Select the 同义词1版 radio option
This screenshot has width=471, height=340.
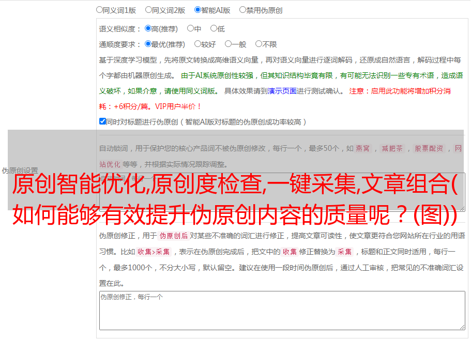[x=99, y=10]
